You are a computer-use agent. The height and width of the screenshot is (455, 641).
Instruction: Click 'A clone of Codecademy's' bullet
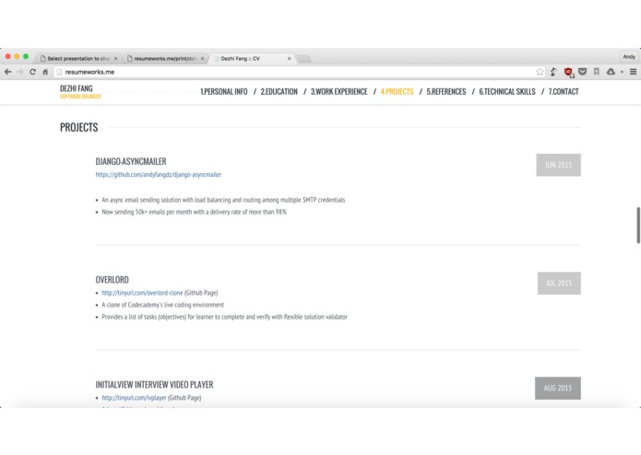(162, 305)
